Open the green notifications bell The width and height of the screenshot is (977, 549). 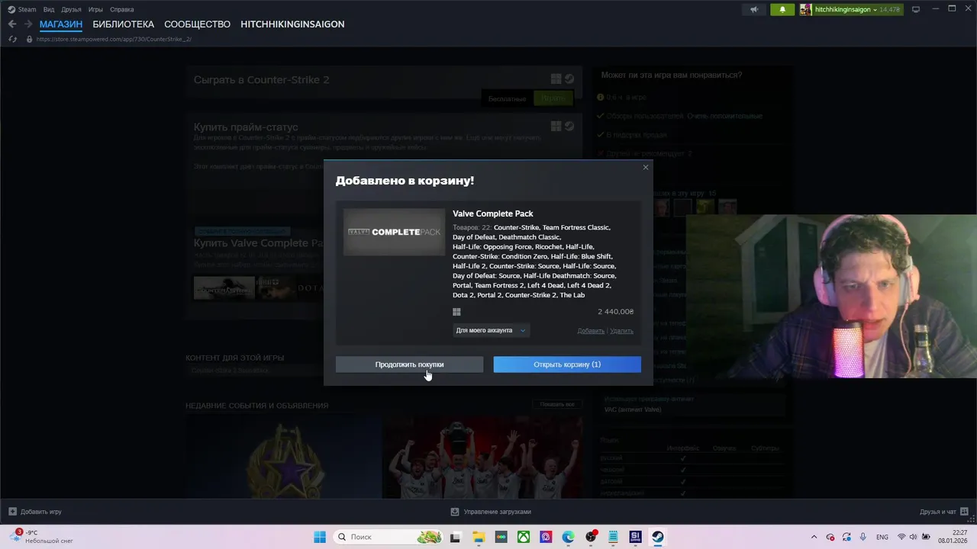pos(782,9)
